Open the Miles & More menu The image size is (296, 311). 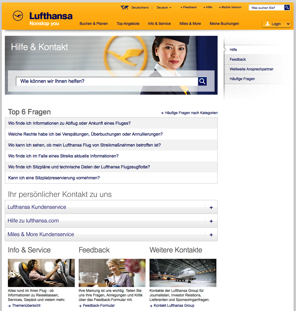190,24
